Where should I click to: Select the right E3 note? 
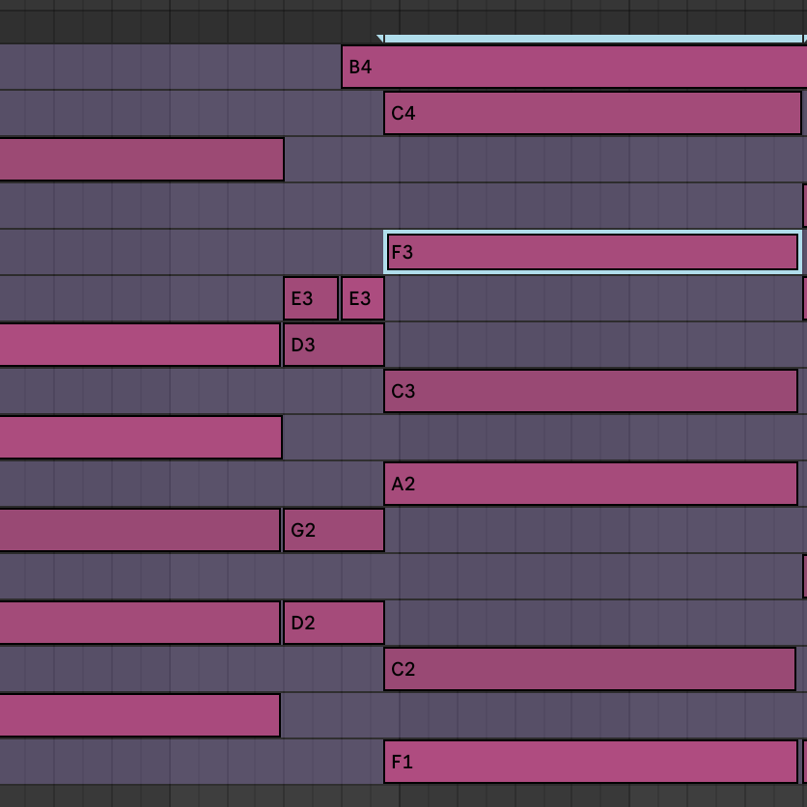[x=363, y=298]
